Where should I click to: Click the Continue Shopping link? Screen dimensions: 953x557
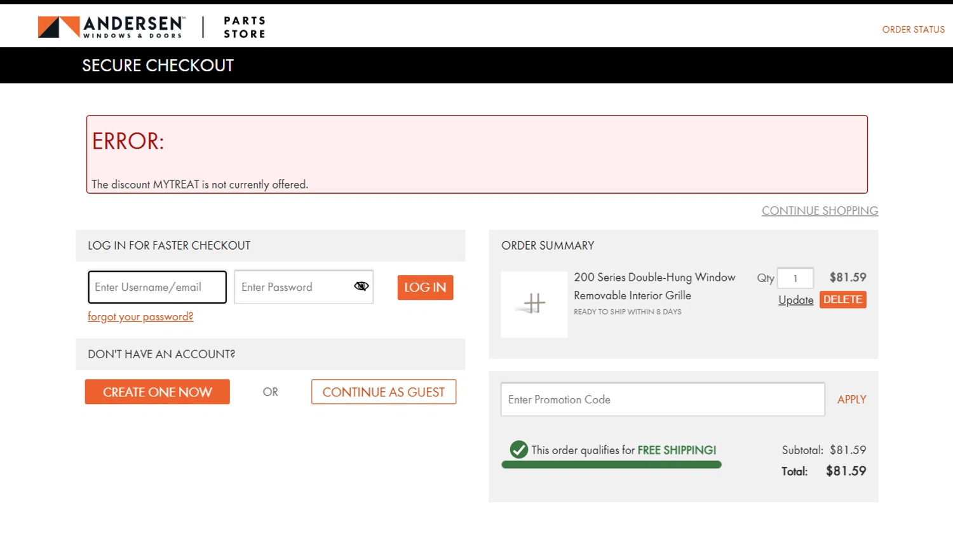pyautogui.click(x=820, y=211)
